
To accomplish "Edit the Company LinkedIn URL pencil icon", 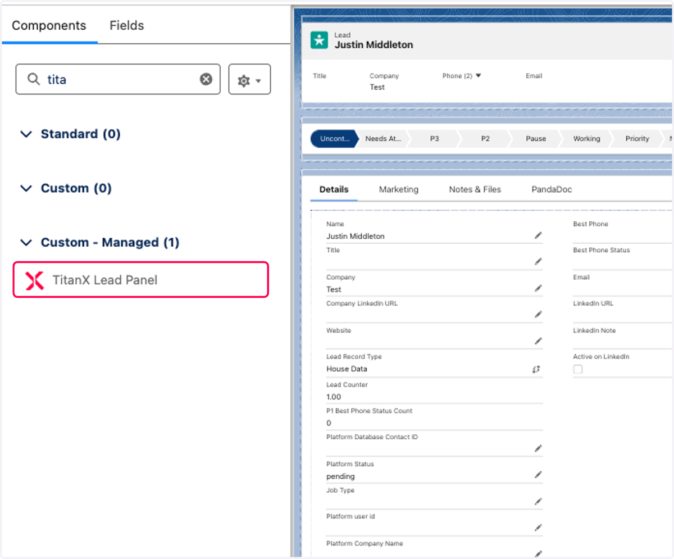I will point(538,315).
